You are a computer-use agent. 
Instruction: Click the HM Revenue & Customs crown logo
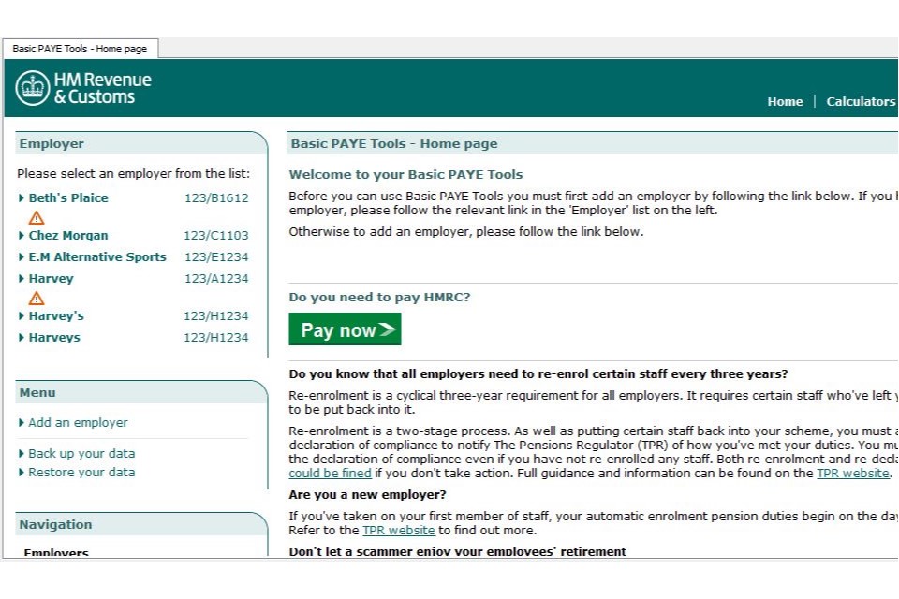coord(33,88)
